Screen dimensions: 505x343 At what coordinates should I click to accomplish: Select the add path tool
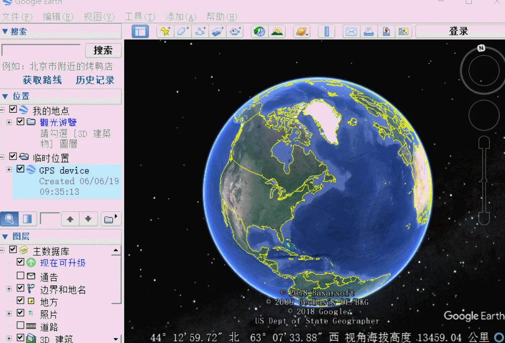200,32
